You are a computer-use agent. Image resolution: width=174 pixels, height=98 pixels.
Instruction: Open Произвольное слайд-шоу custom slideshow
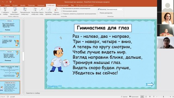pos(25,11)
